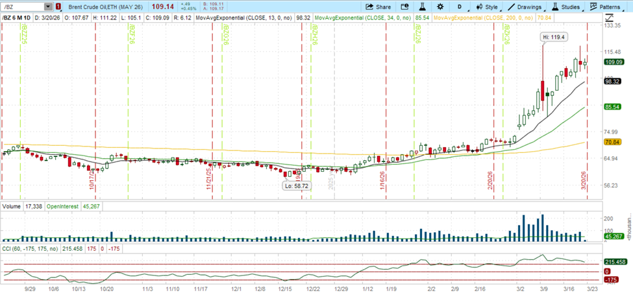
Task: Click the Lo: 58.72 price bubble
Action: click(295, 185)
